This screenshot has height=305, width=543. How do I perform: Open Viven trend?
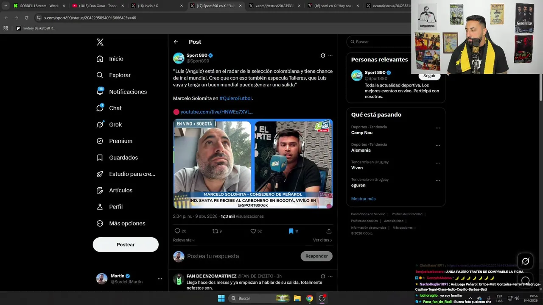coord(357,168)
